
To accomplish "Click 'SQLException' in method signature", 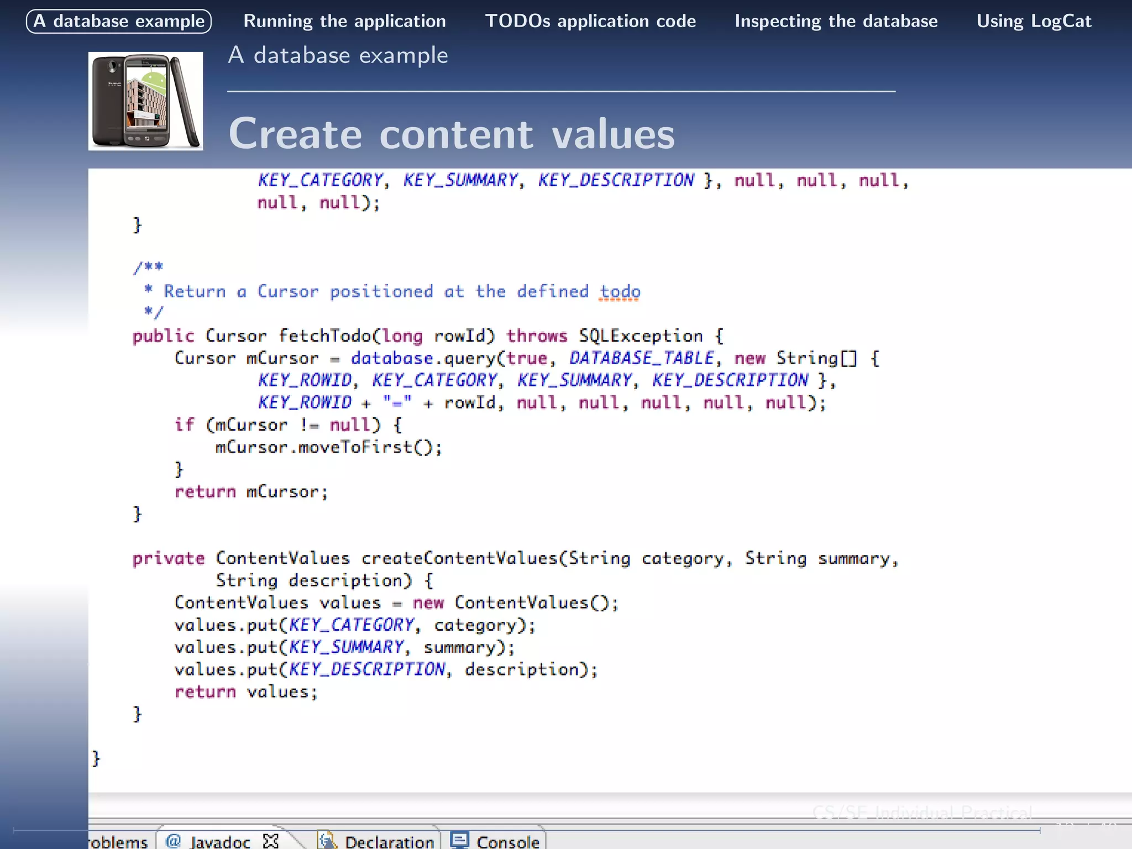I will [641, 336].
